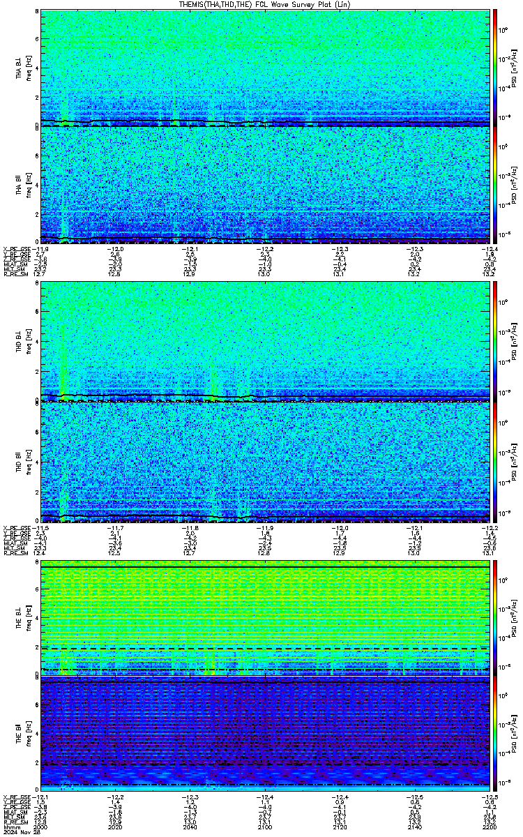
Task: Click the 2200 time tick label
Action: pyautogui.click(x=488, y=827)
